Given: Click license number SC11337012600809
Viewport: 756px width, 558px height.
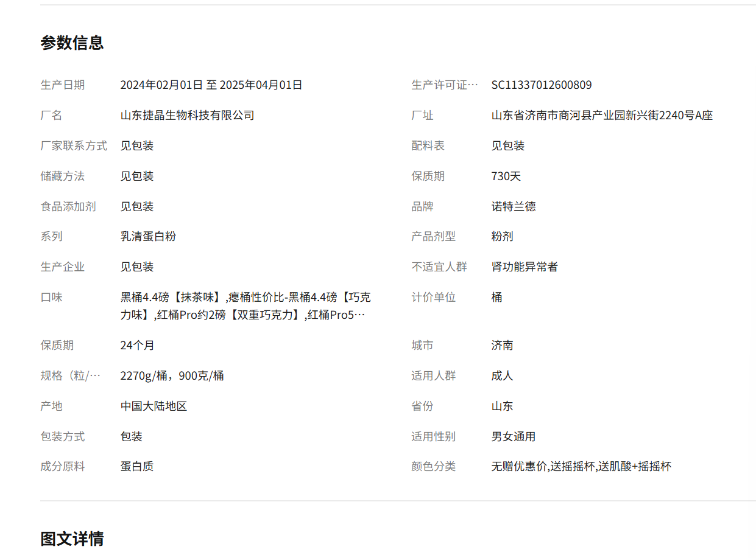Looking at the screenshot, I should [x=542, y=85].
